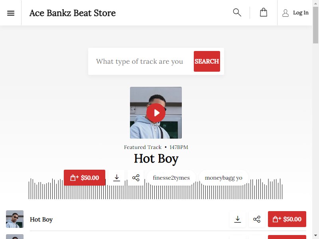Share Hot Boy from the track list
This screenshot has height=239, width=319.
pyautogui.click(x=257, y=219)
